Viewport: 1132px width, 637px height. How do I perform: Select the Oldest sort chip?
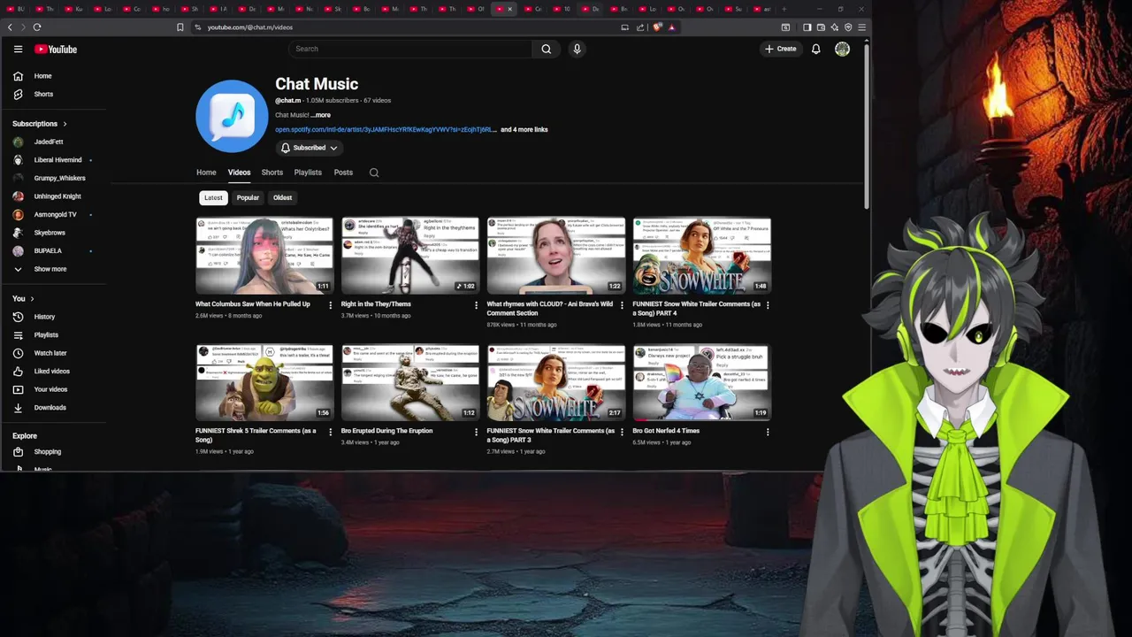tap(282, 197)
